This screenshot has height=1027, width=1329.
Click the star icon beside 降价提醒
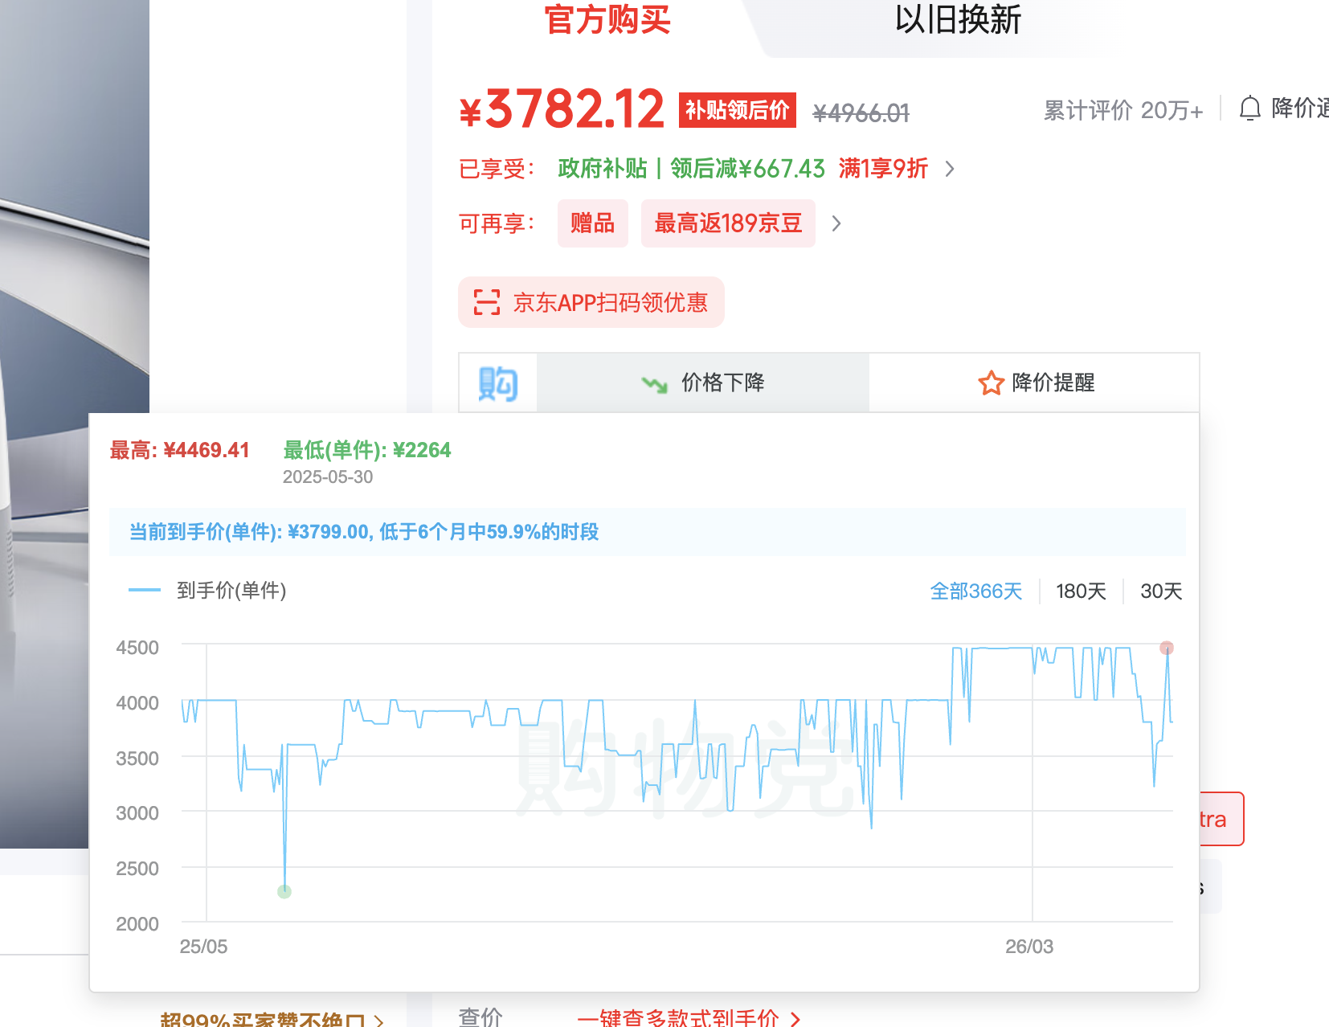coord(991,383)
